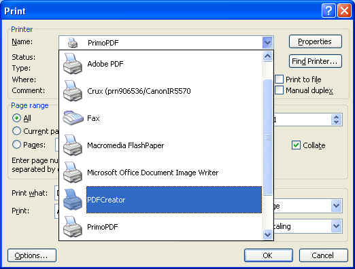Click the printer list scroll up arrow
The width and height of the screenshot is (355, 269).
267,56
